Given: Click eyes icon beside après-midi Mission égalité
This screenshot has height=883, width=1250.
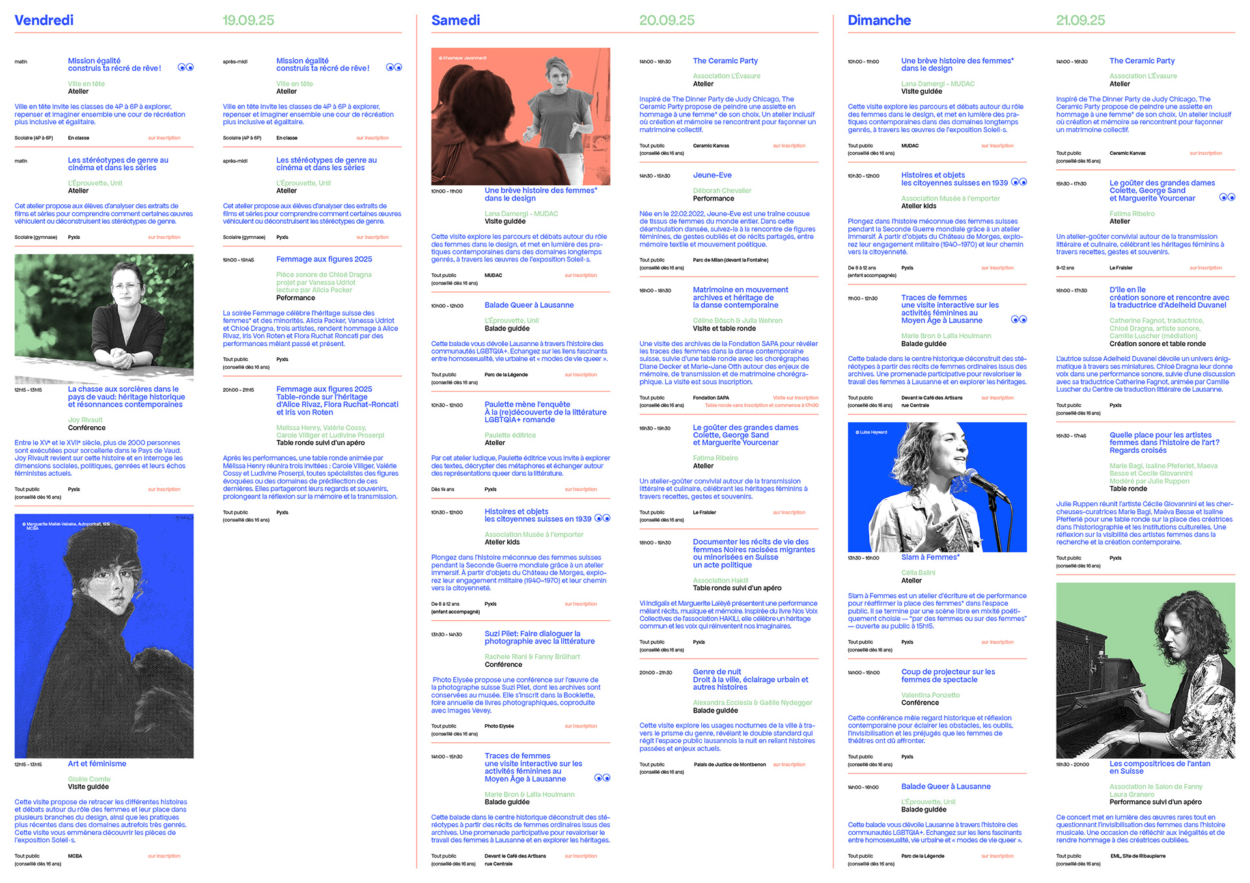Looking at the screenshot, I should (394, 67).
